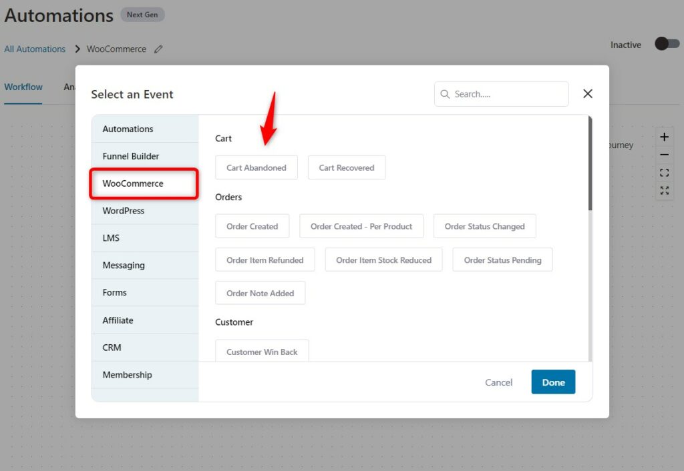Select the WooCommerce category
The width and height of the screenshot is (684, 471).
(x=145, y=183)
